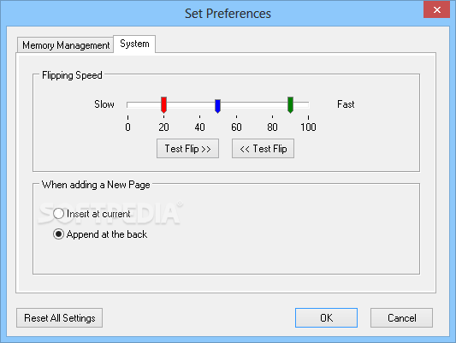Click the slider track above the 60 tick

coord(236,105)
